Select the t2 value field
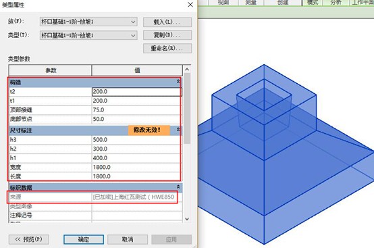The width and height of the screenshot is (374, 248). coord(137,92)
